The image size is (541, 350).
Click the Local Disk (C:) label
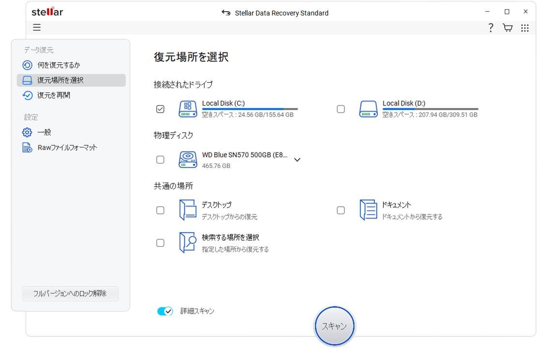click(223, 103)
